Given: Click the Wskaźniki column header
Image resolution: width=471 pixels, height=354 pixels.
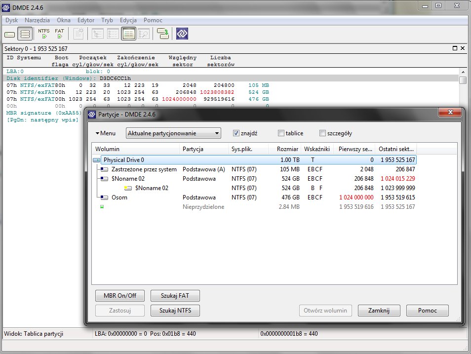Looking at the screenshot, I should 317,149.
